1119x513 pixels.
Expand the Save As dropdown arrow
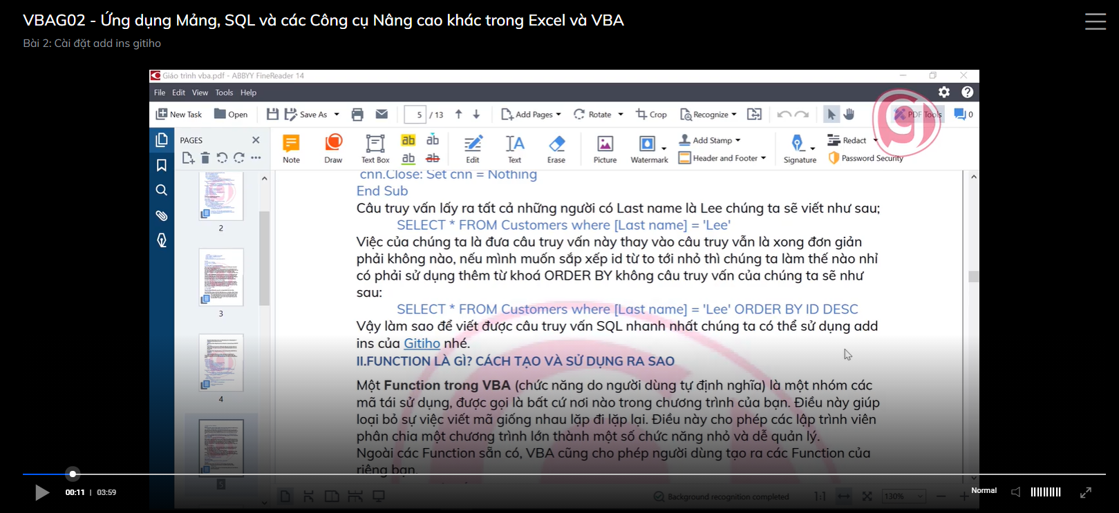(337, 115)
